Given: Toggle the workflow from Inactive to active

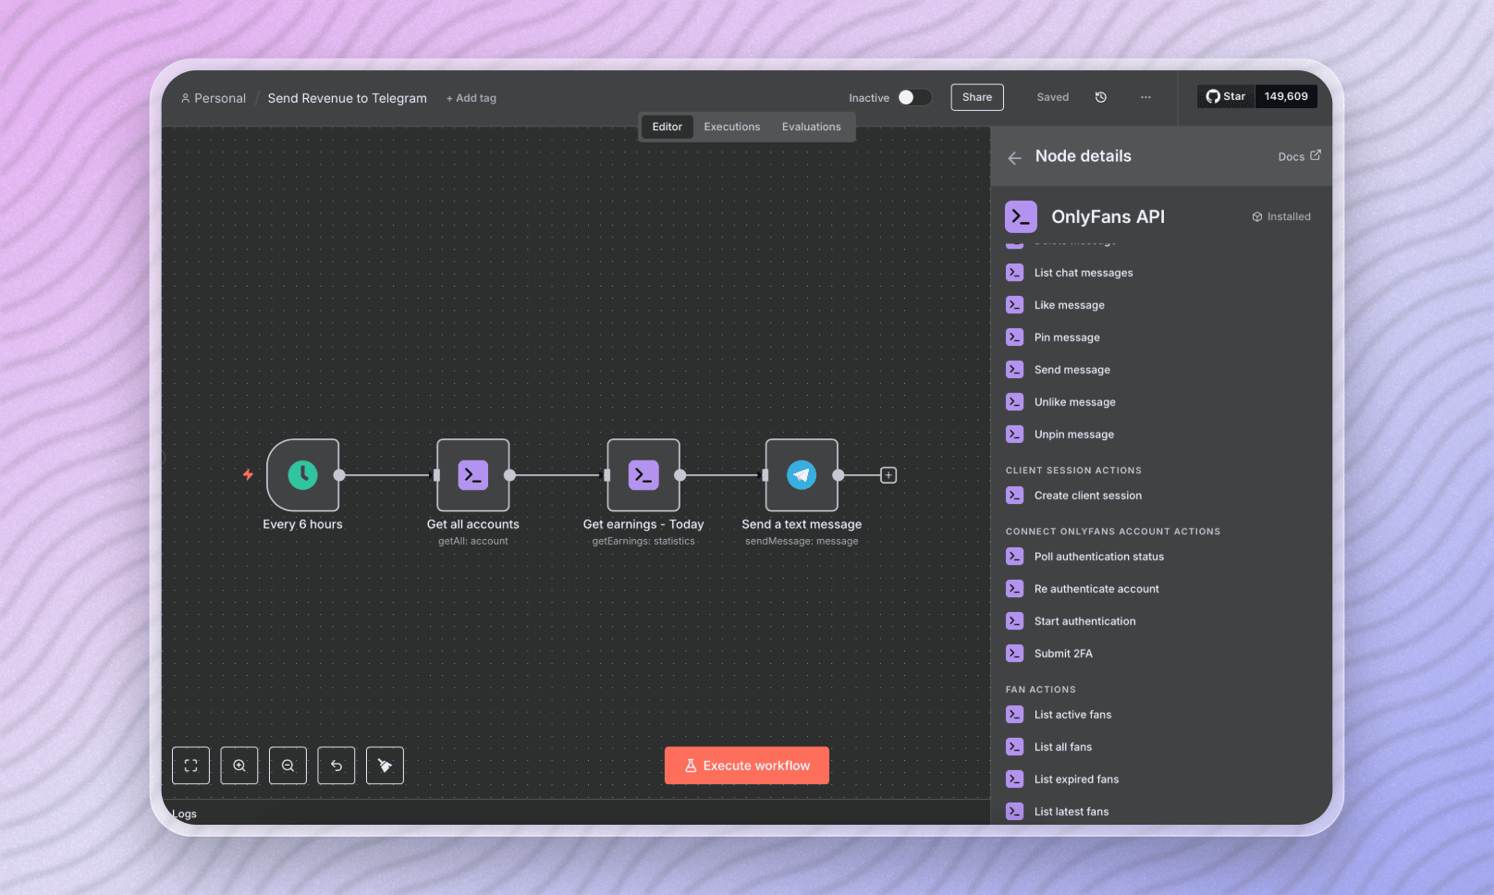Looking at the screenshot, I should click(x=914, y=97).
